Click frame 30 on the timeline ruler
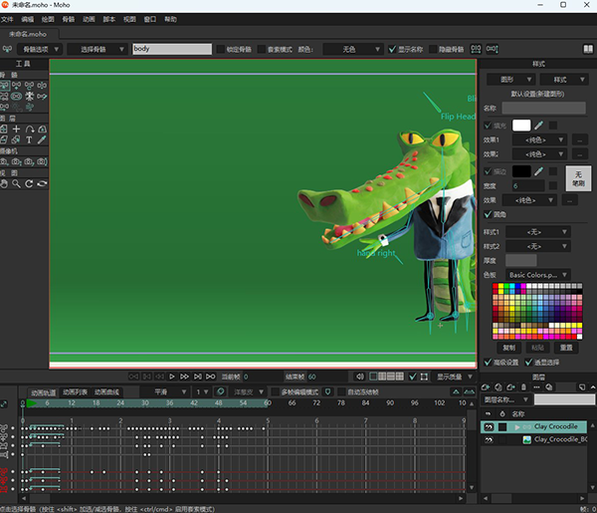 (144, 402)
